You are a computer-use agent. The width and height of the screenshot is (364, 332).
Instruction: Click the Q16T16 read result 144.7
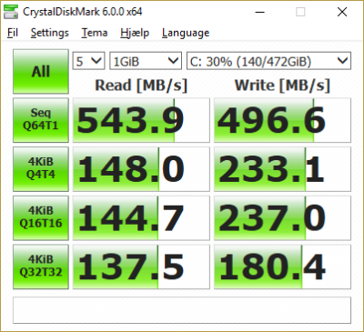pyautogui.click(x=141, y=217)
